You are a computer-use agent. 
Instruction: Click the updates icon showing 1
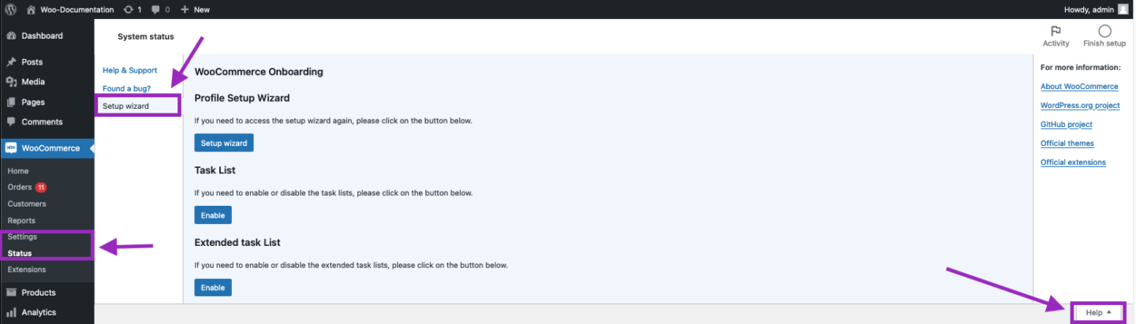click(x=129, y=9)
